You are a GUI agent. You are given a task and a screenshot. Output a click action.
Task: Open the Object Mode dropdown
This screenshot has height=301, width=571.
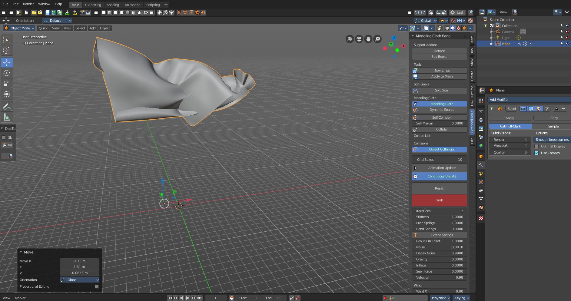pos(19,28)
